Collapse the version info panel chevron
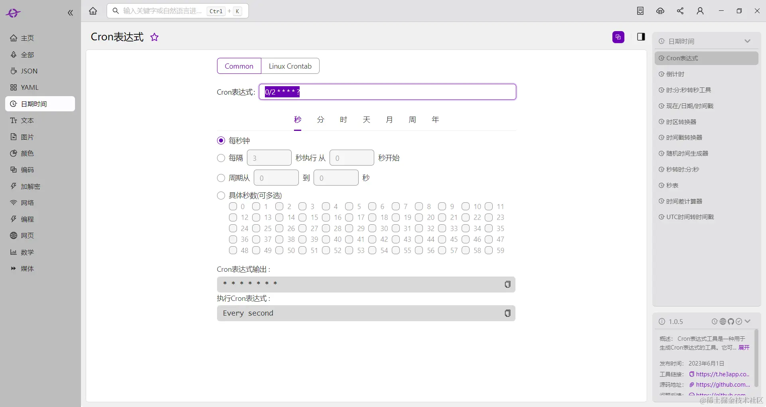 (x=748, y=322)
